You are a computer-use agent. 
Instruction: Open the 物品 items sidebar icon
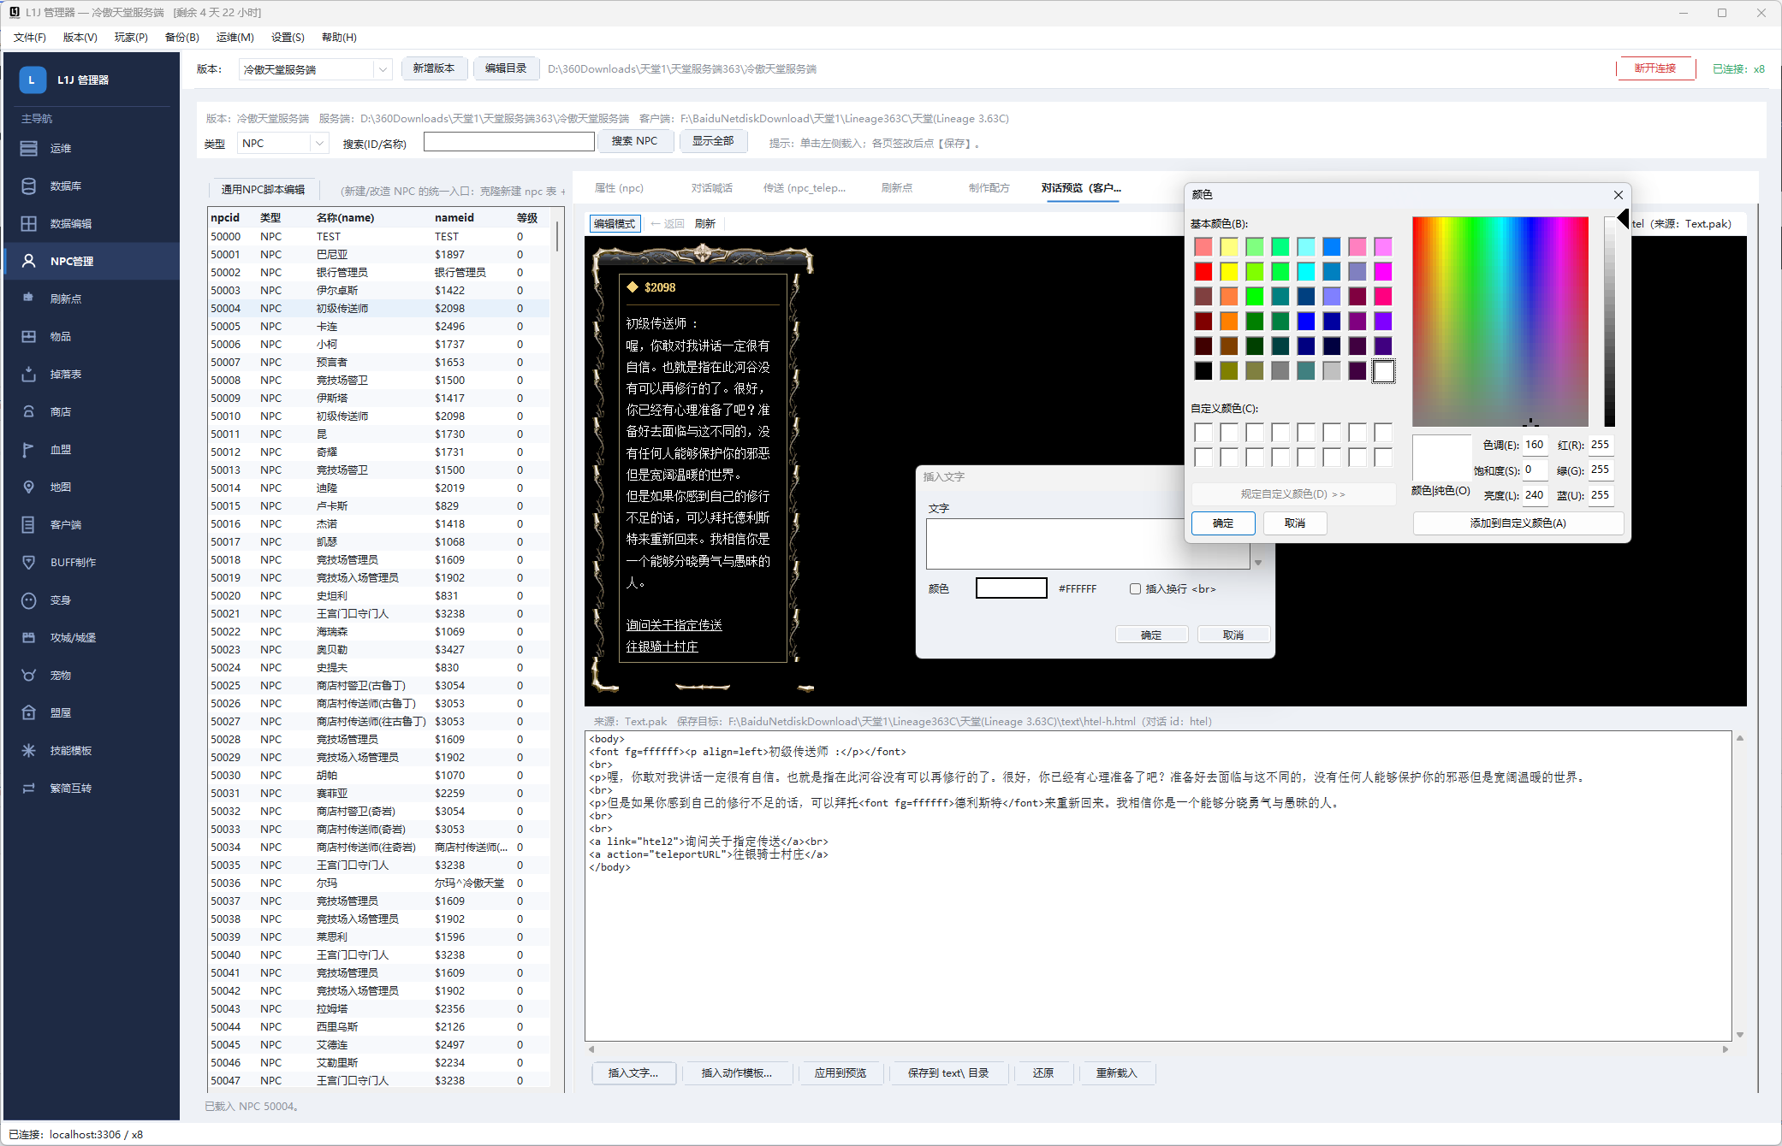pyautogui.click(x=29, y=336)
